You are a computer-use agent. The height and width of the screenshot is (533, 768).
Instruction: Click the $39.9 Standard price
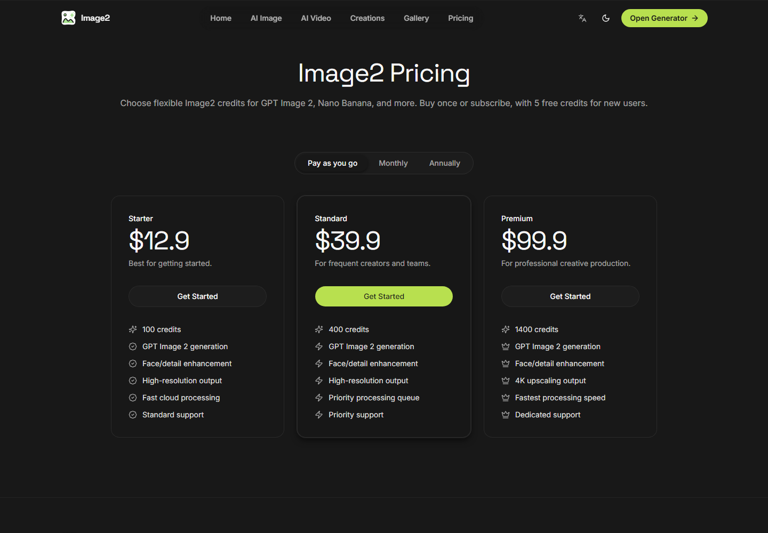[348, 240]
